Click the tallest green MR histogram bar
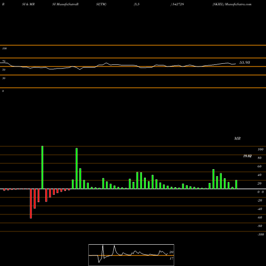This screenshot has height=266, width=266. coord(43,168)
